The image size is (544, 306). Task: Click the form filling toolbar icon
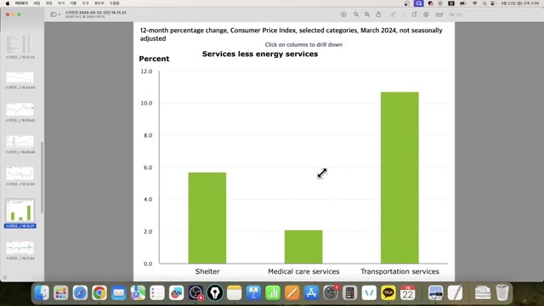pos(439,14)
